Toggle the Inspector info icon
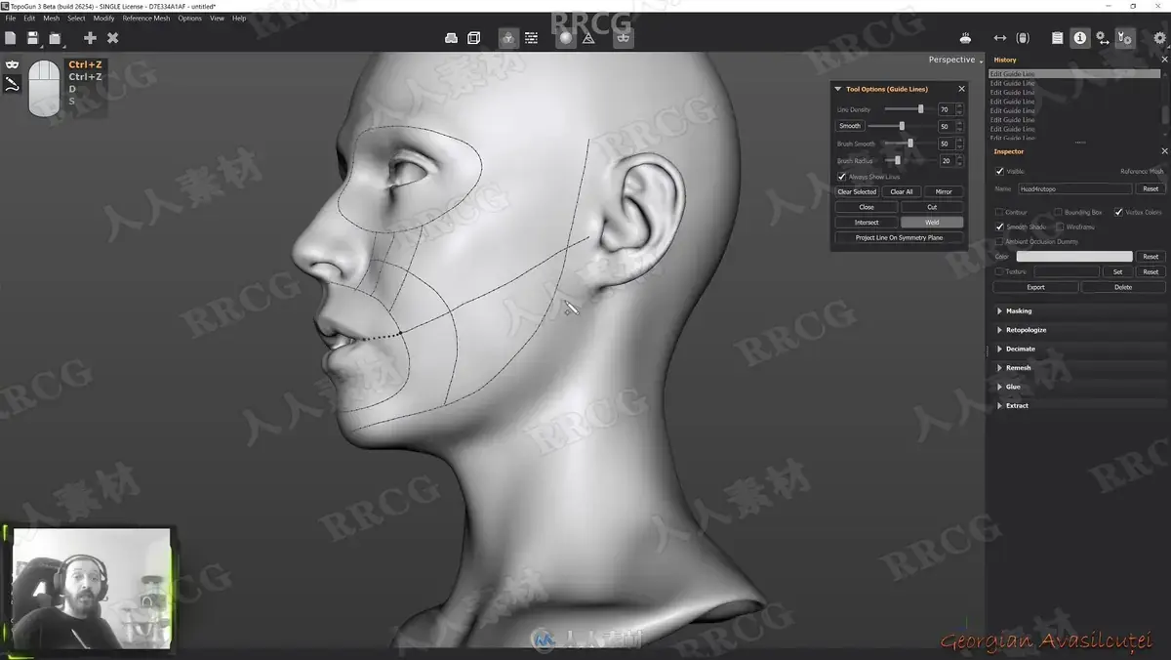Image resolution: width=1171 pixels, height=660 pixels. pos(1080,38)
